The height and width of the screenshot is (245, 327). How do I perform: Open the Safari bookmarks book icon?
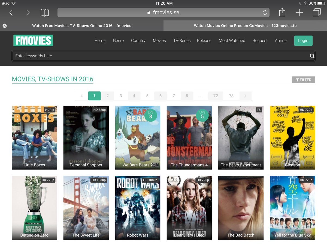point(45,13)
